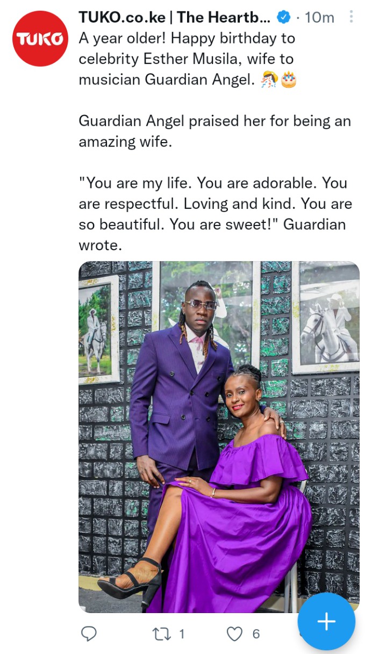Screen dimensions: 372x654
Task: Click the like count of 6
Action: point(256,634)
